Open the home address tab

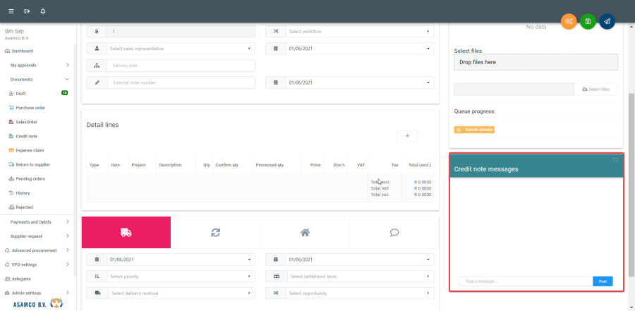pos(305,232)
